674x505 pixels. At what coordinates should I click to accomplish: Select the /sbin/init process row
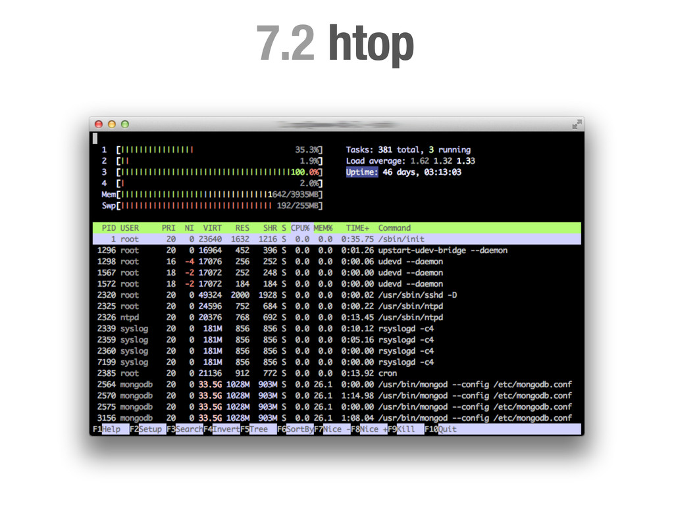coord(337,239)
